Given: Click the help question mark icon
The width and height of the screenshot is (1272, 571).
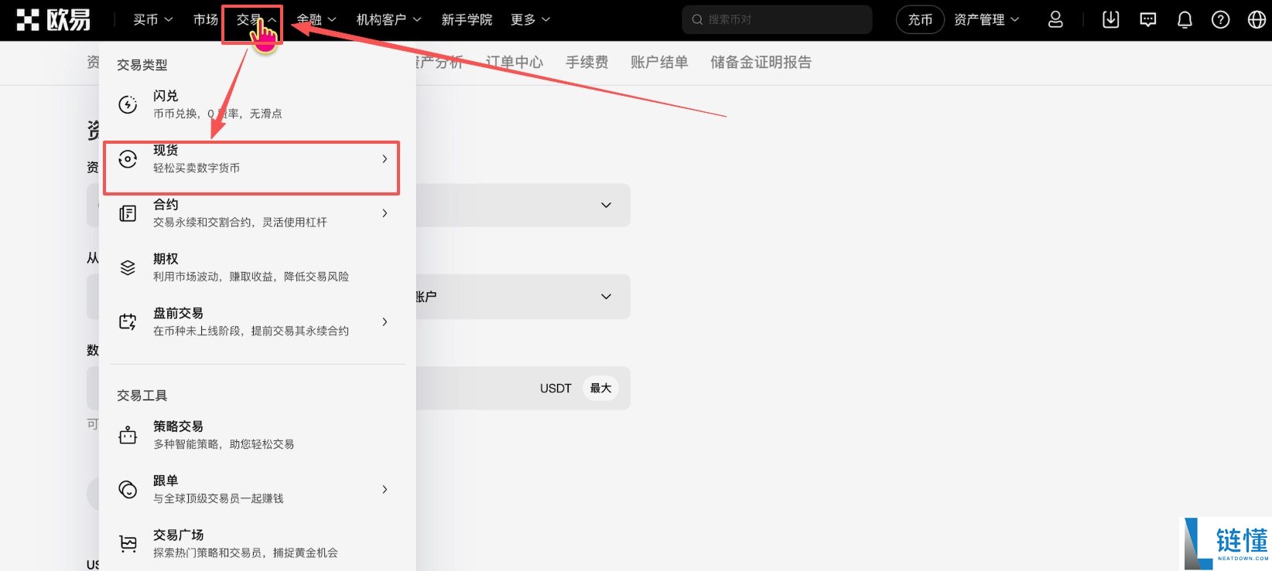Looking at the screenshot, I should coord(1220,19).
